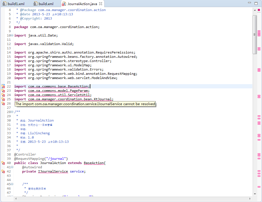Click the Autowired import line

pyautogui.click(x=76, y=57)
